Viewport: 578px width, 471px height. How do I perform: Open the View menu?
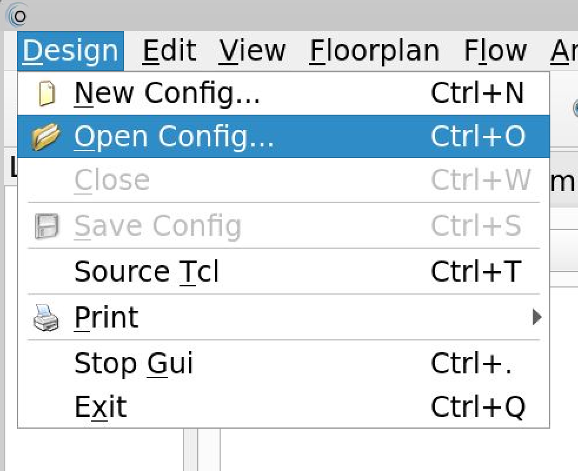point(252,51)
